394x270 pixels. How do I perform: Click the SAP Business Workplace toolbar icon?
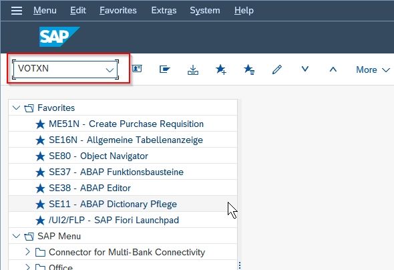pos(137,69)
